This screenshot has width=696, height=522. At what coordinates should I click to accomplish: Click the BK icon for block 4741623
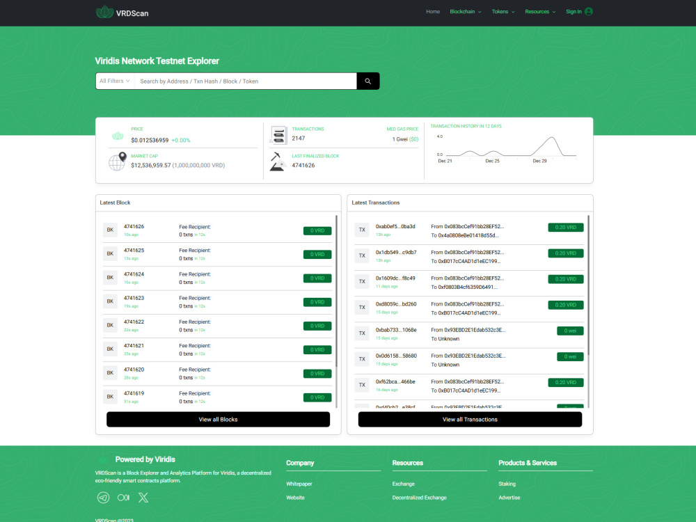pos(110,301)
